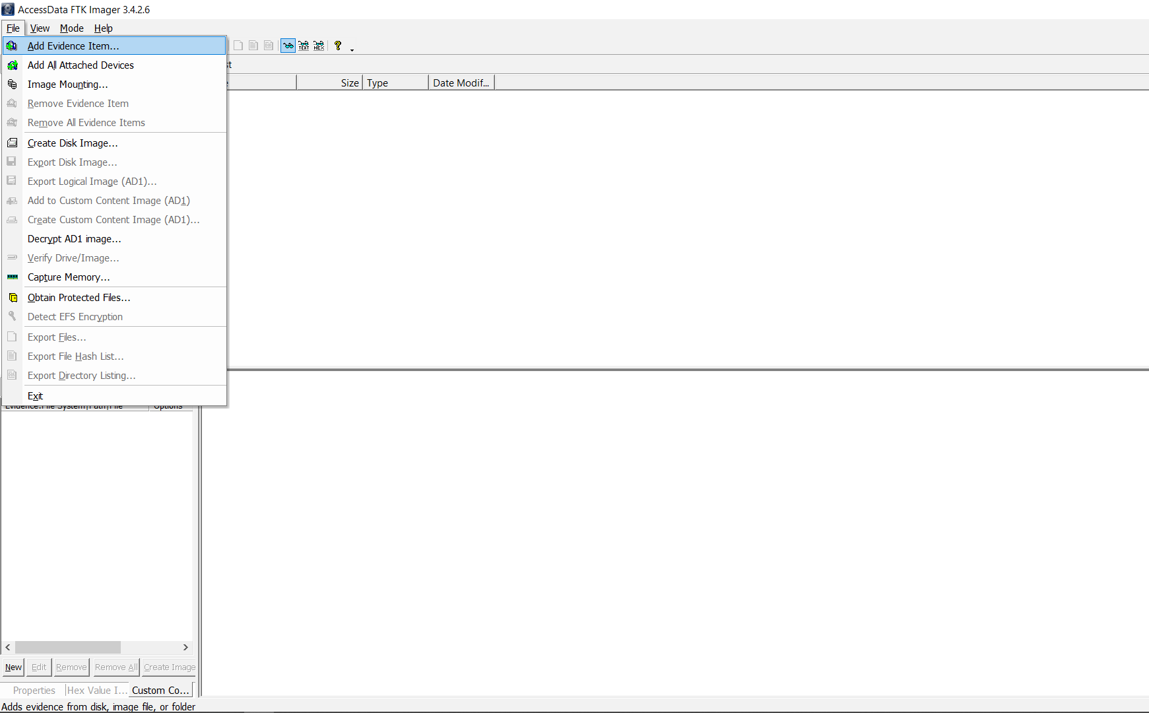Click the Remove button
Viewport: 1149px width, 713px height.
pyautogui.click(x=71, y=667)
